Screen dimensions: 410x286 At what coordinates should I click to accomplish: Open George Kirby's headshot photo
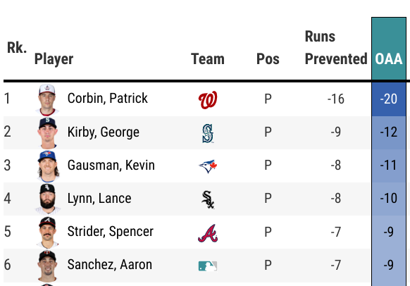tap(47, 133)
